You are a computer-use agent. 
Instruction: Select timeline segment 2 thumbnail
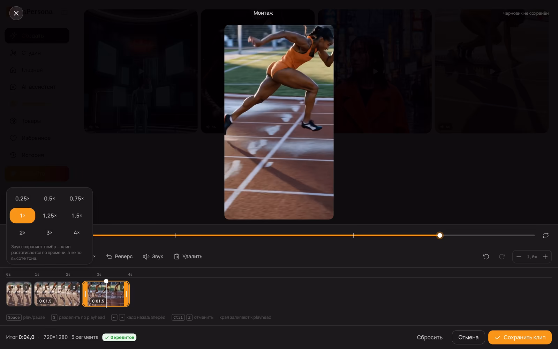pos(57,294)
